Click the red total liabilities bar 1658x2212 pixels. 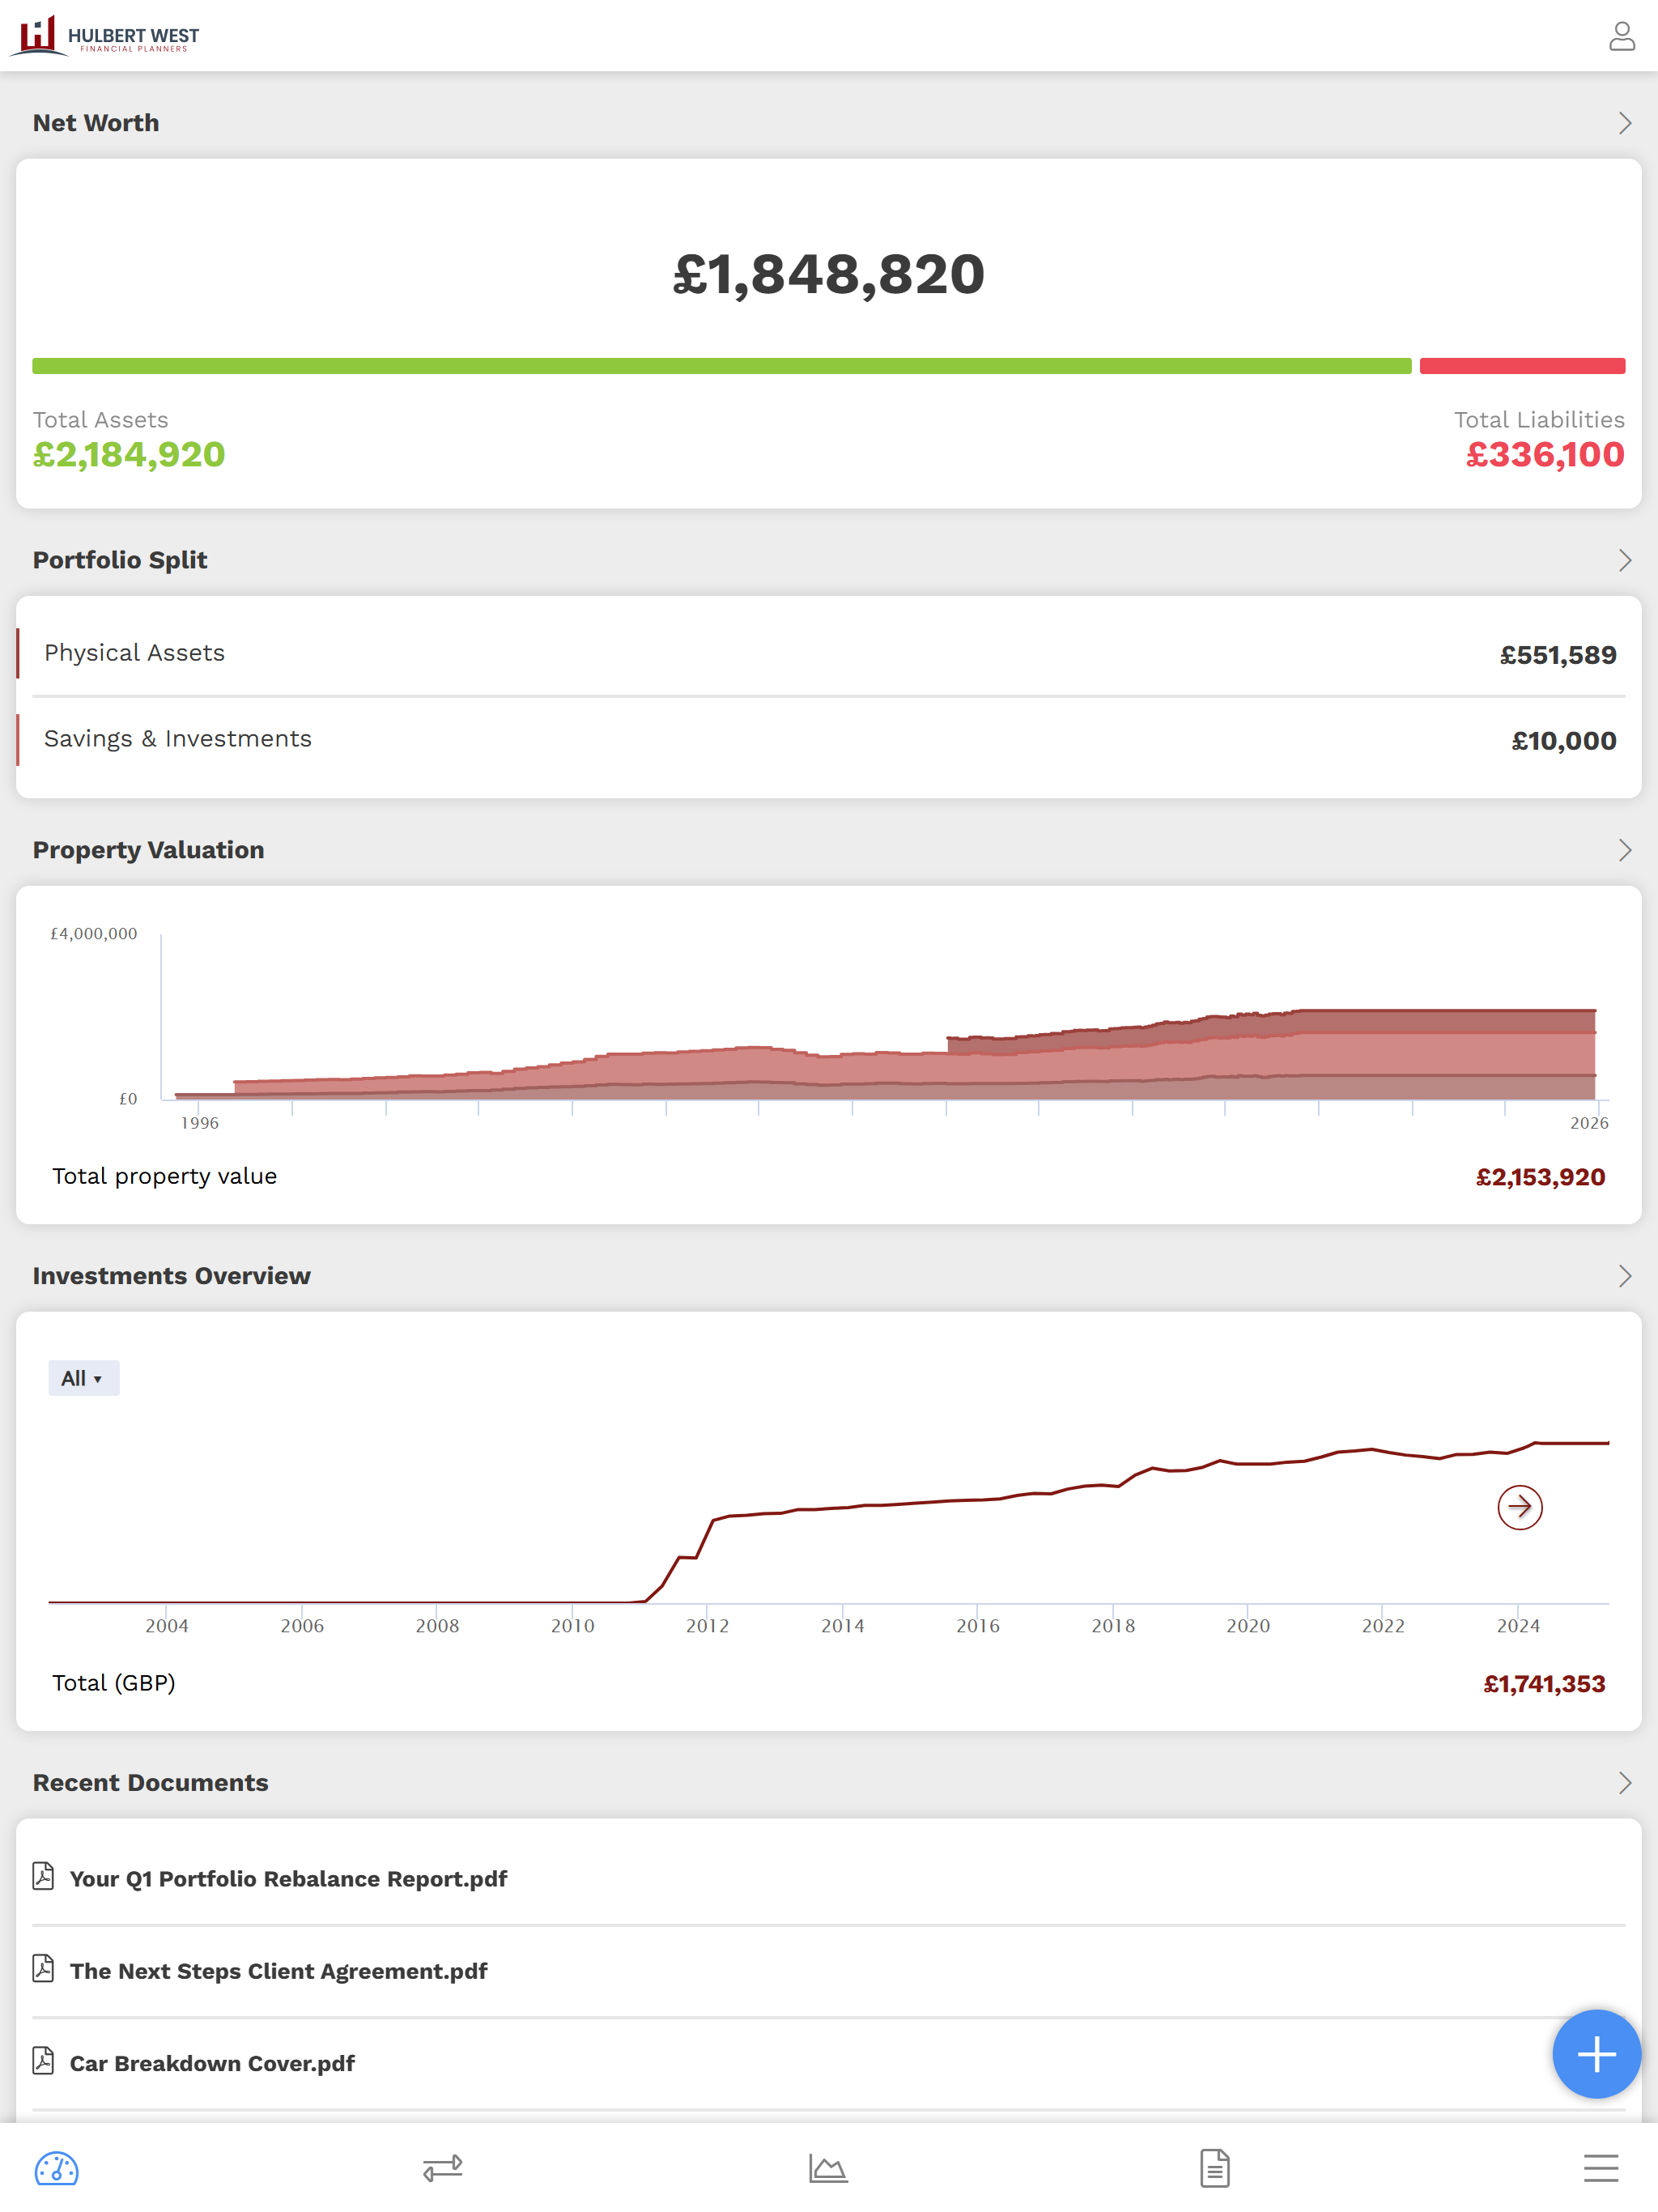1522,366
